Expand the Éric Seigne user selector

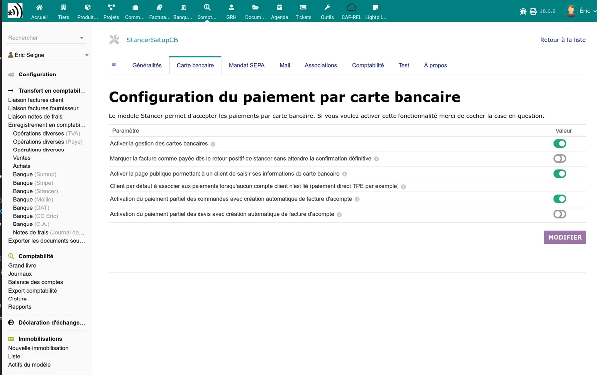87,55
